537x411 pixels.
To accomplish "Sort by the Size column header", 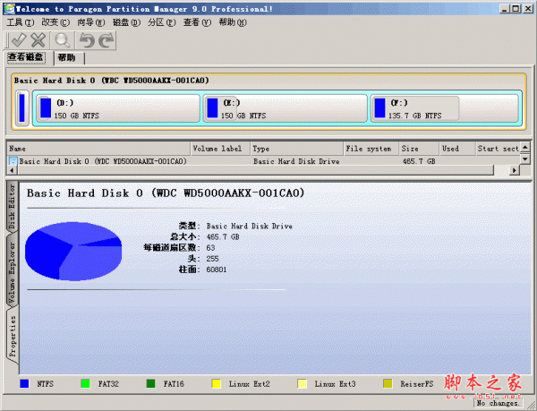I will pyautogui.click(x=419, y=149).
